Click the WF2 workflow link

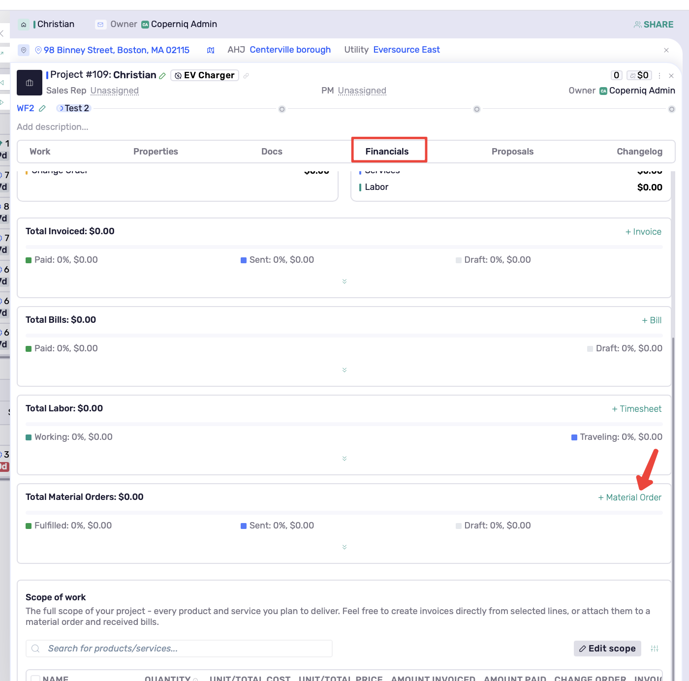26,108
